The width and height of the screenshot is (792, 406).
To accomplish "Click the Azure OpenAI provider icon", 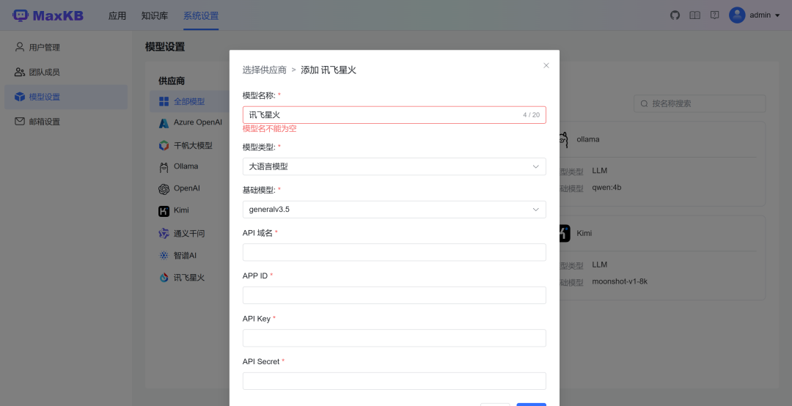I will pos(164,122).
